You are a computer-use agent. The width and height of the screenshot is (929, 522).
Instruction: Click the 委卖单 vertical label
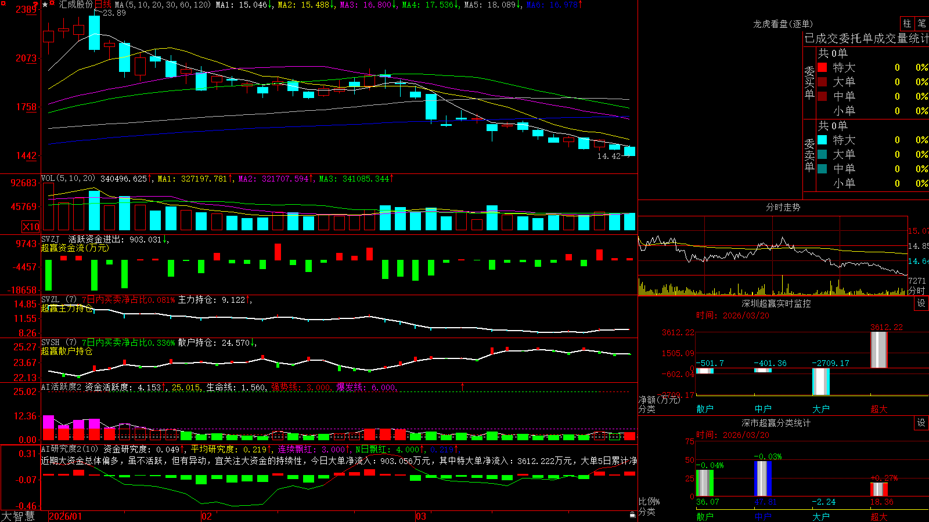(x=809, y=155)
